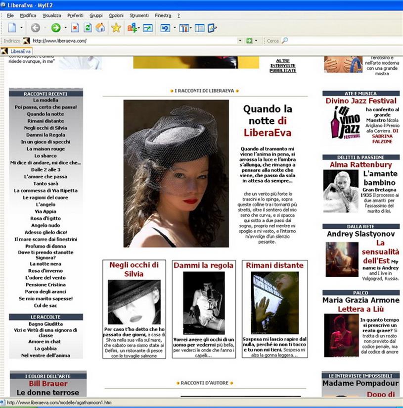
Task: Click the Andrey Slastyonov photo thumbnail
Action: (x=342, y=259)
